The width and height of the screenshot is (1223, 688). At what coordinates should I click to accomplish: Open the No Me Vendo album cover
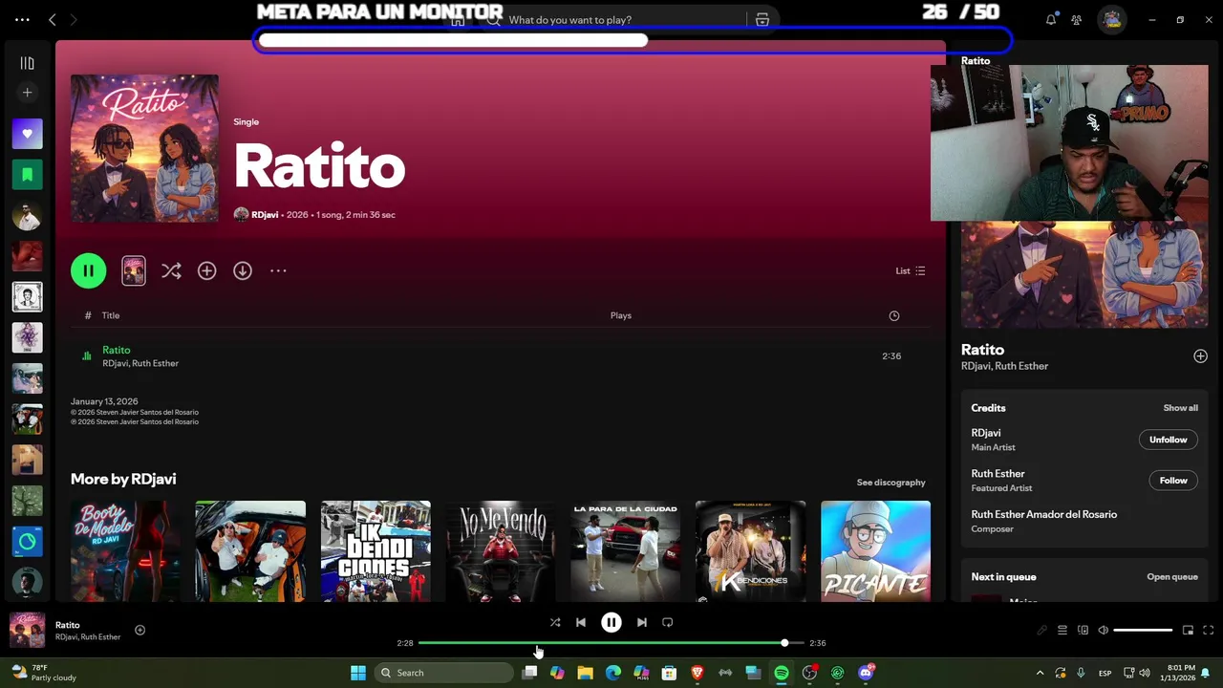(501, 551)
